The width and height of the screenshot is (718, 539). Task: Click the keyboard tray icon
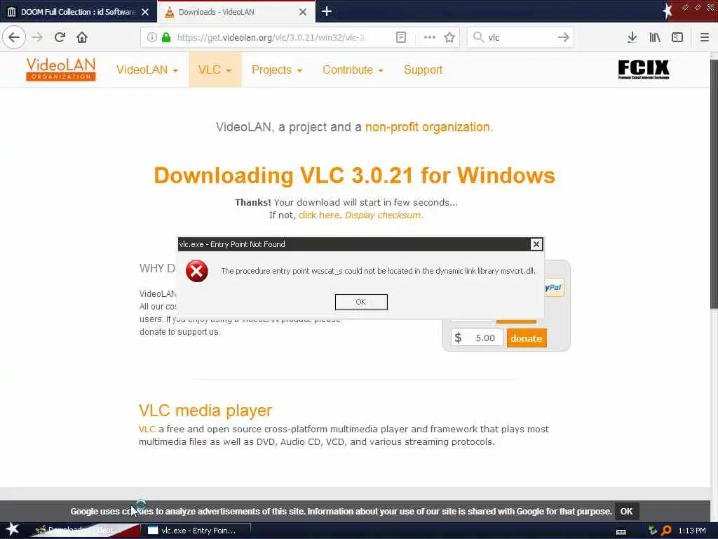tap(621, 531)
